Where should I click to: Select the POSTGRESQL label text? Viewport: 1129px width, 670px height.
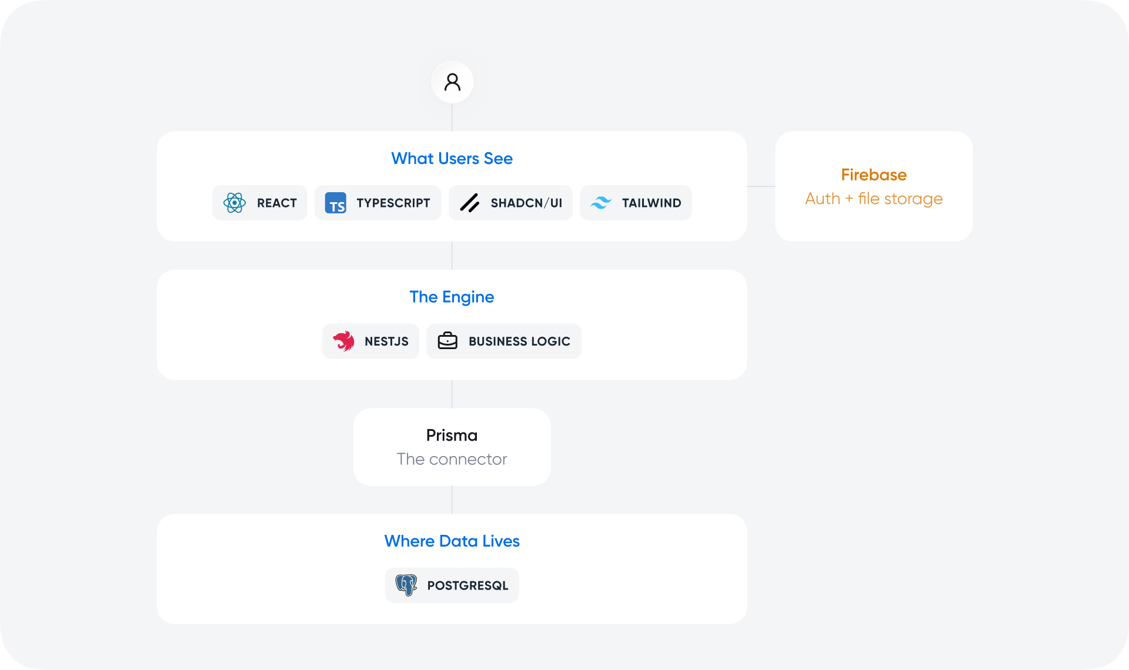coord(467,586)
